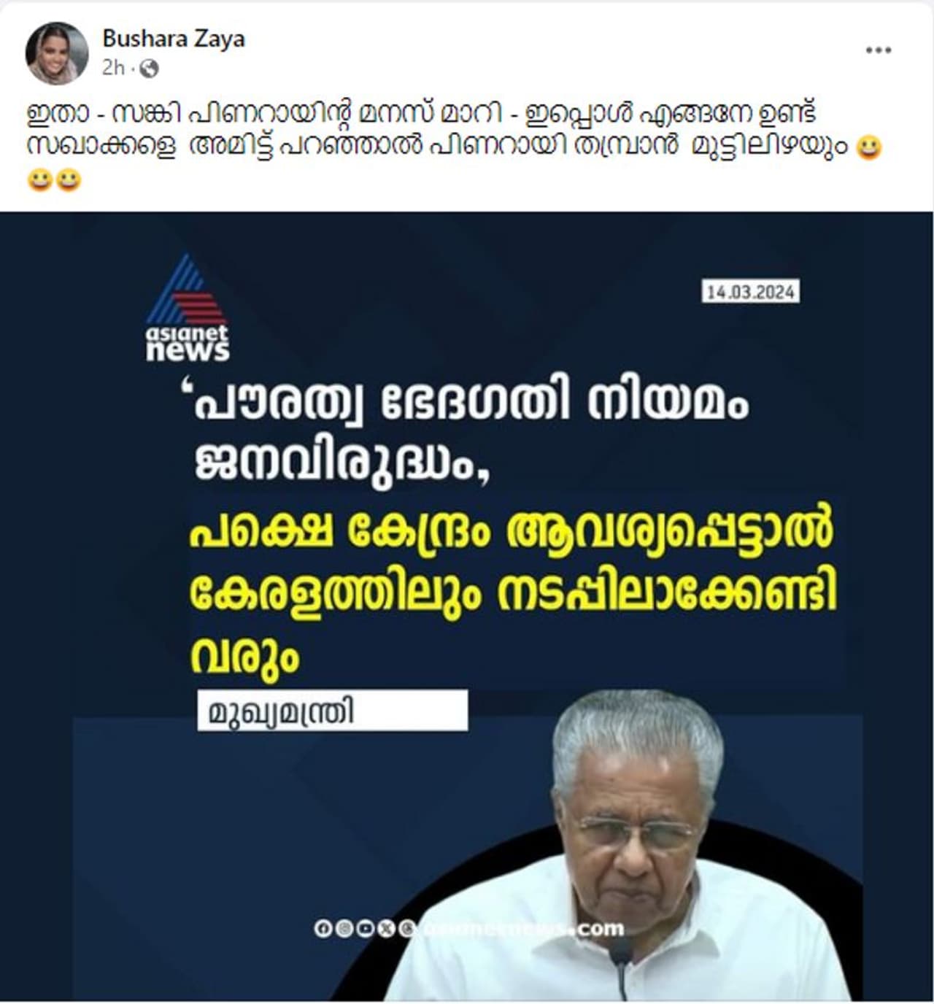Click the X icon in the watermark
This screenshot has width=934, height=1004.
386,929
